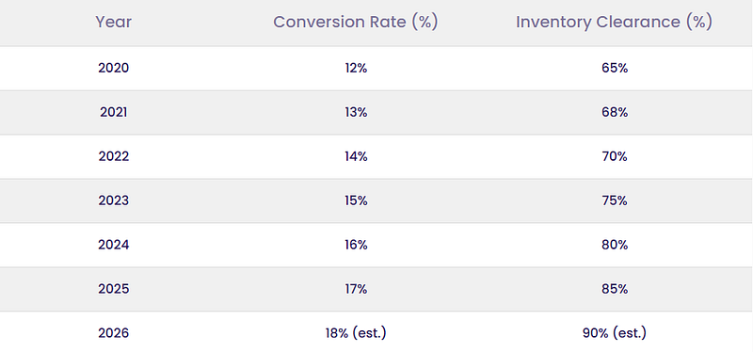This screenshot has width=753, height=352.
Task: Click the 75% inventory clearance value
Action: 615,200
